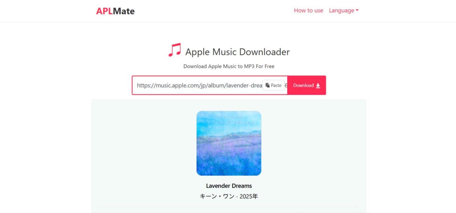Image resolution: width=456 pixels, height=213 pixels.
Task: Click the music.apple.com URL text in the field
Action: click(x=199, y=85)
